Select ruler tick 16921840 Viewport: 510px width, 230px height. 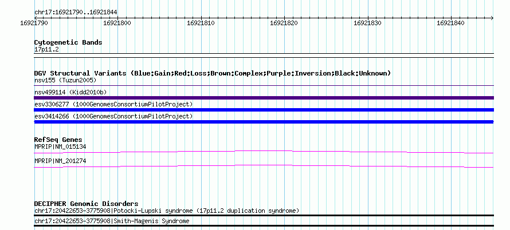[x=450, y=23]
